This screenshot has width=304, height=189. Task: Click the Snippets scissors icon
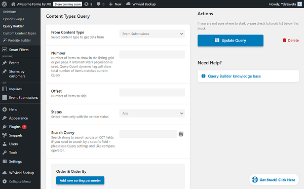(x=5, y=135)
